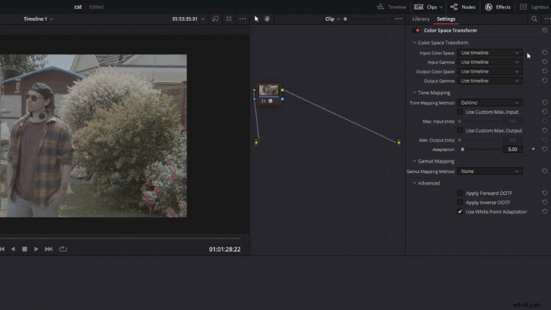Toggle loop playback button
This screenshot has width=551, height=310.
(63, 249)
